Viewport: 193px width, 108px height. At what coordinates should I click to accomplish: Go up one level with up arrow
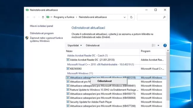[x=43, y=17]
